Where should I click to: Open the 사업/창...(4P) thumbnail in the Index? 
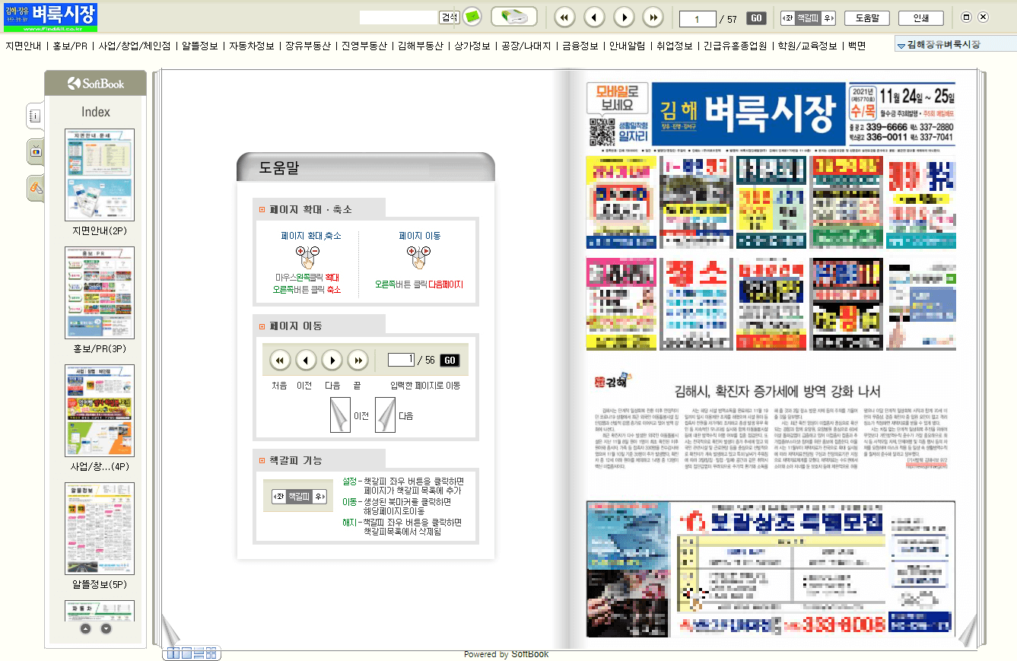click(100, 411)
